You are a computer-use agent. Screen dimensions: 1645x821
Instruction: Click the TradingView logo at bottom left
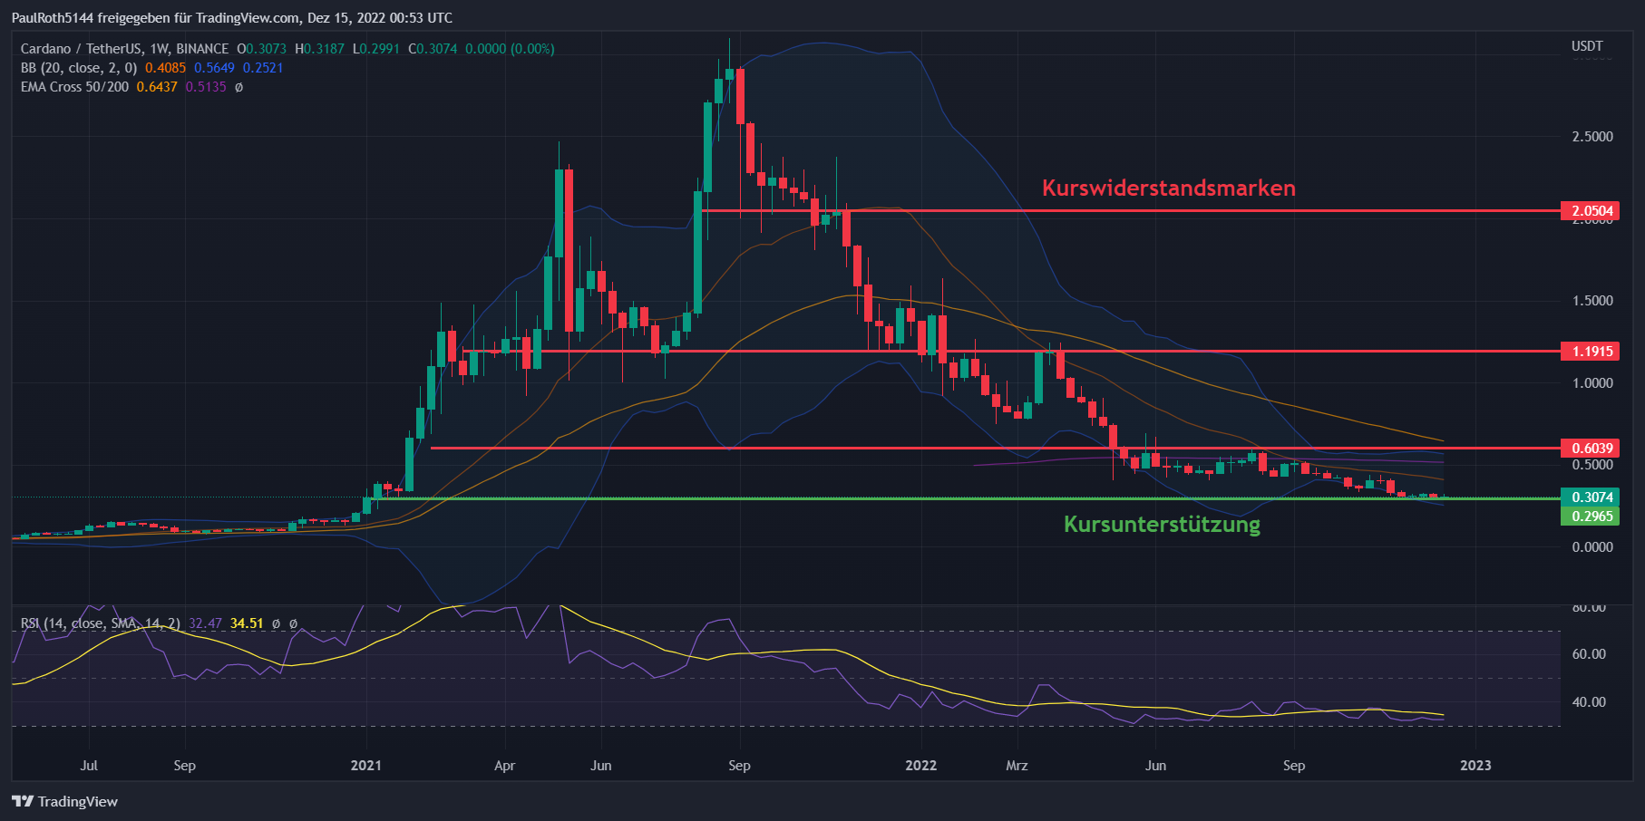click(64, 801)
